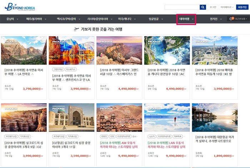
Task: Click the 3,590,000원 price
Action: click(81, 156)
